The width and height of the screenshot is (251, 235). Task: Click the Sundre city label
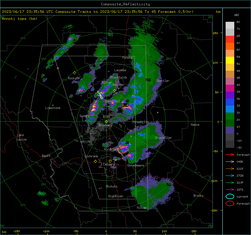(85, 116)
